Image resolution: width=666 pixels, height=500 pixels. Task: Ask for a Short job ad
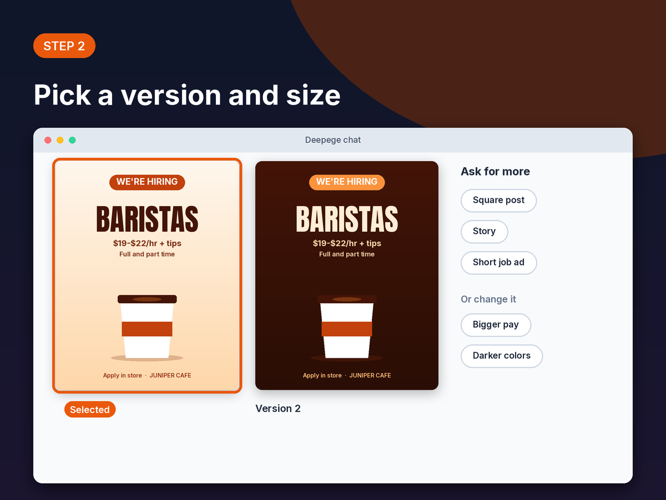498,263
